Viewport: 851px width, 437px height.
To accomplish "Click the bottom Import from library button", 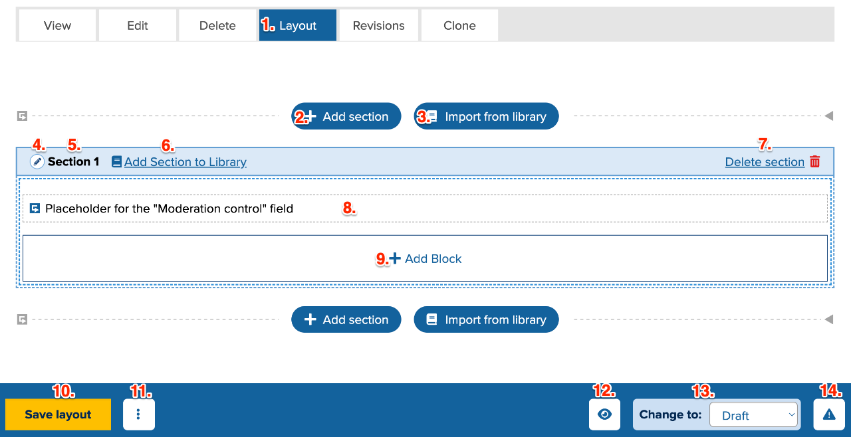I will (x=486, y=319).
